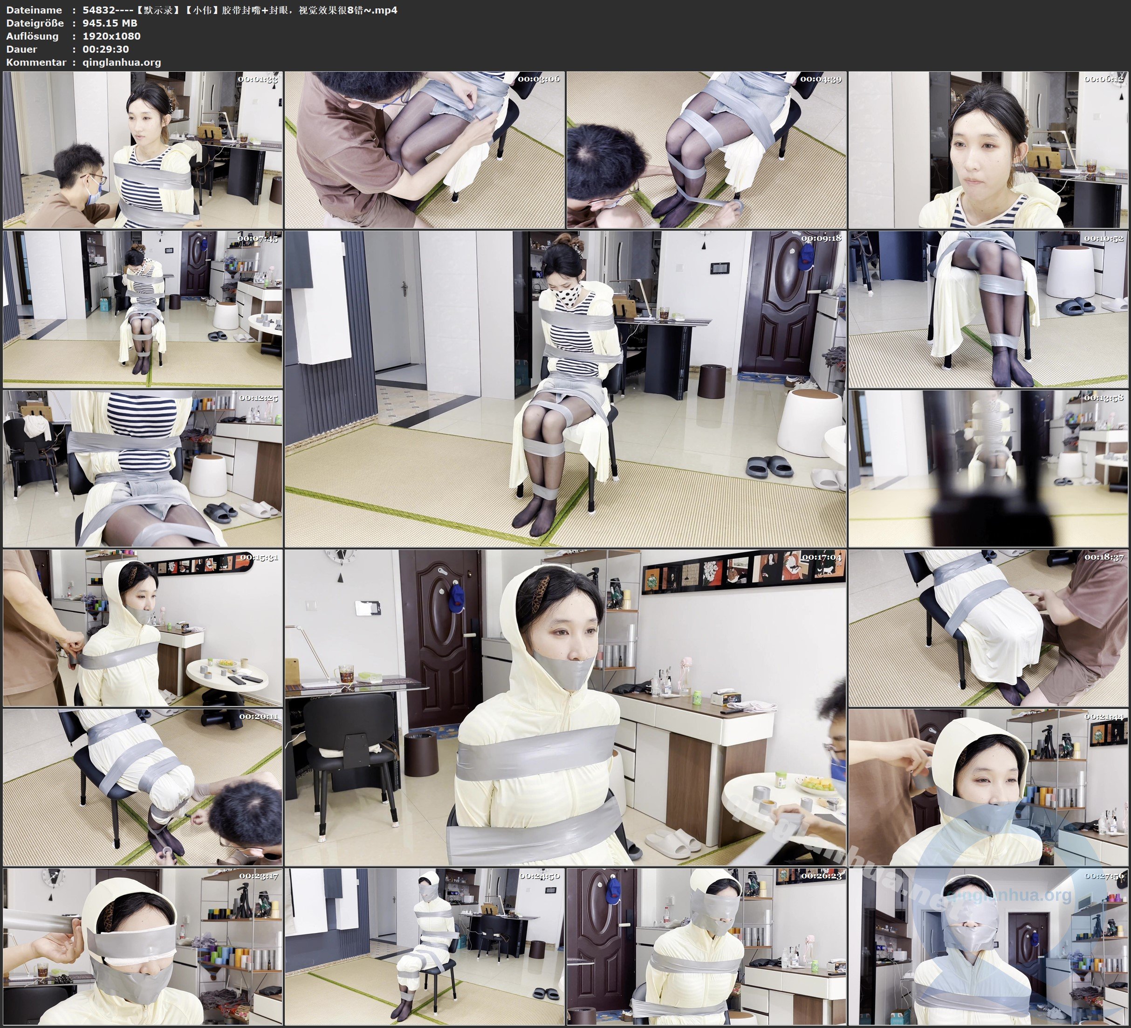Open the large frame stamped 00:09:18
Screen dimensions: 1131x1028
(566, 389)
